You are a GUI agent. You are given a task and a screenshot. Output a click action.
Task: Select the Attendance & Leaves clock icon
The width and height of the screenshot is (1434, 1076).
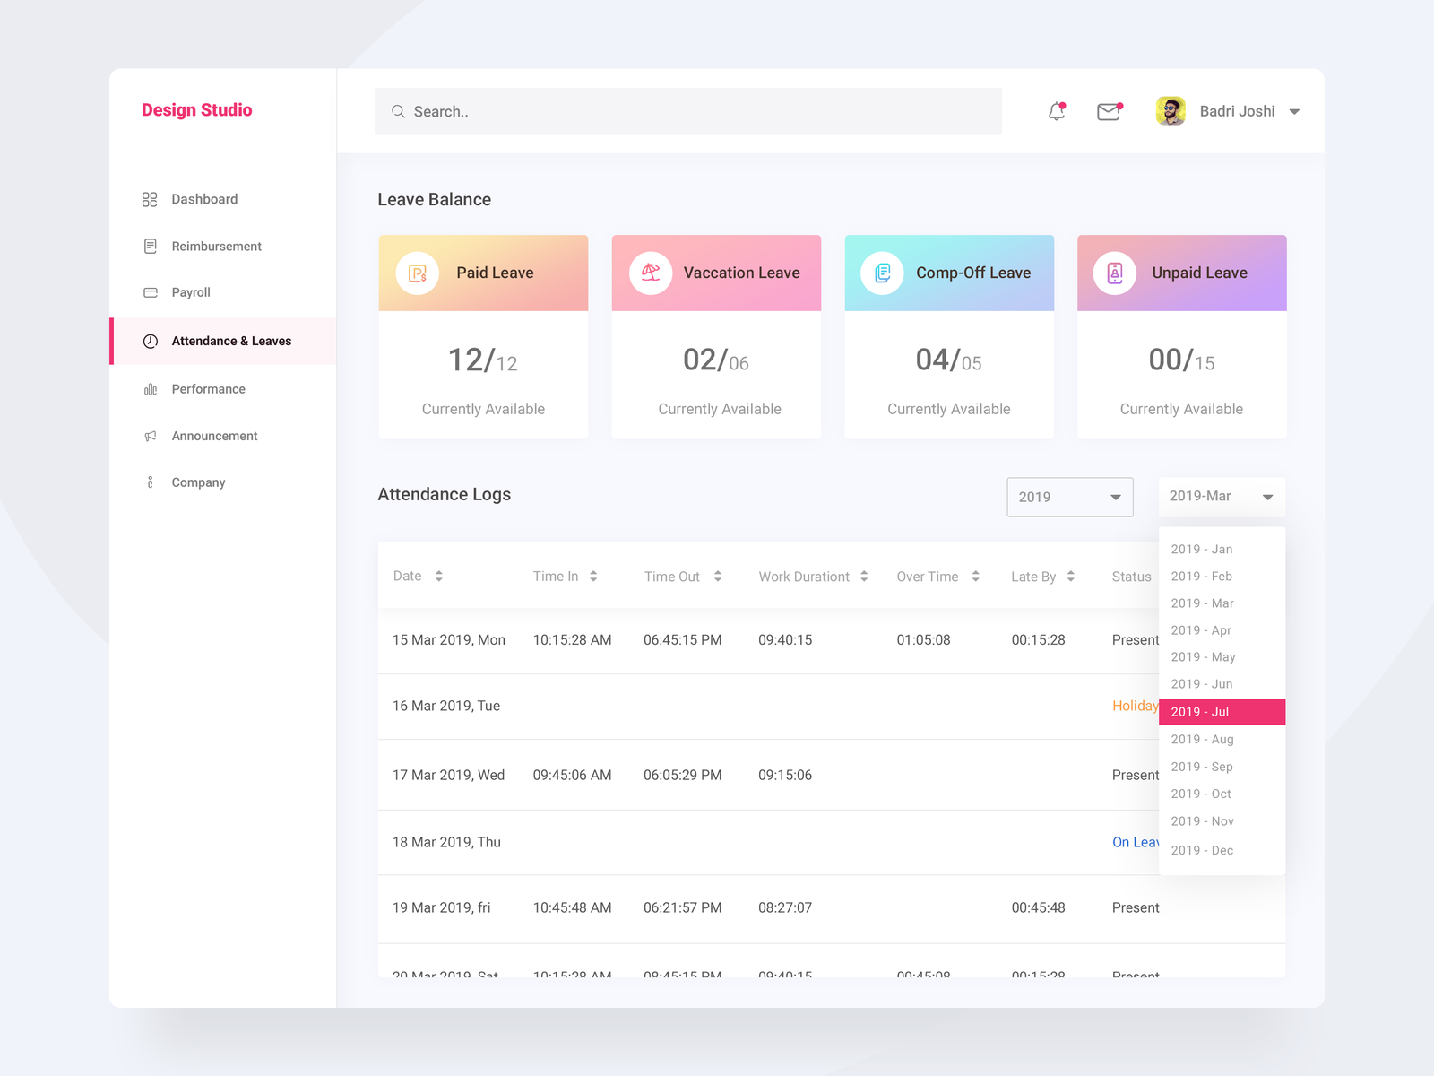pos(150,341)
